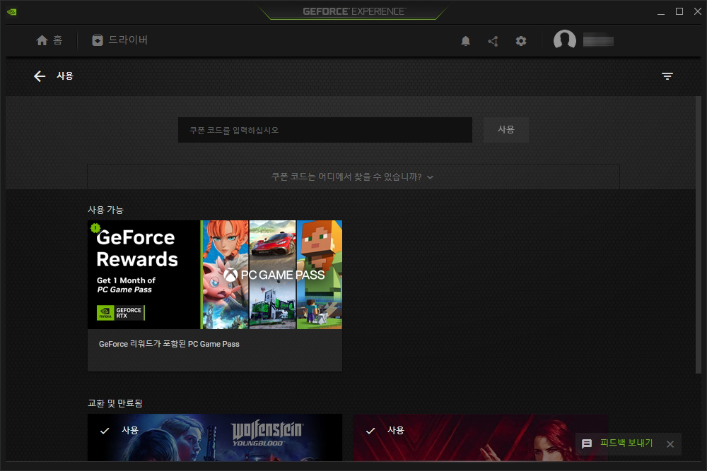Viewport: 707px width, 471px height.
Task: Click the blurred account name
Action: pyautogui.click(x=598, y=41)
